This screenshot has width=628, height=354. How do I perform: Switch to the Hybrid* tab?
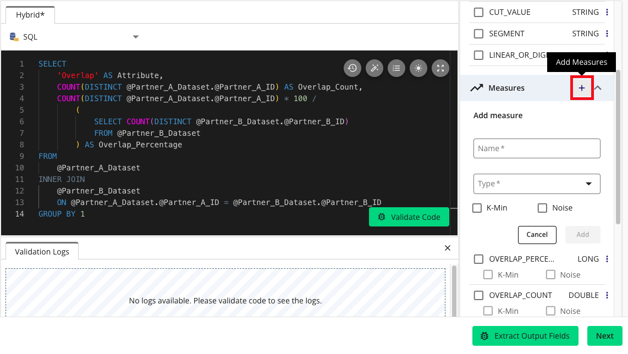tap(30, 15)
